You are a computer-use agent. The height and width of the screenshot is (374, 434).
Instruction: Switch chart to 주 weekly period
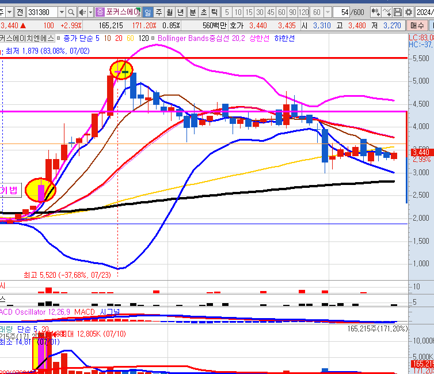point(158,12)
